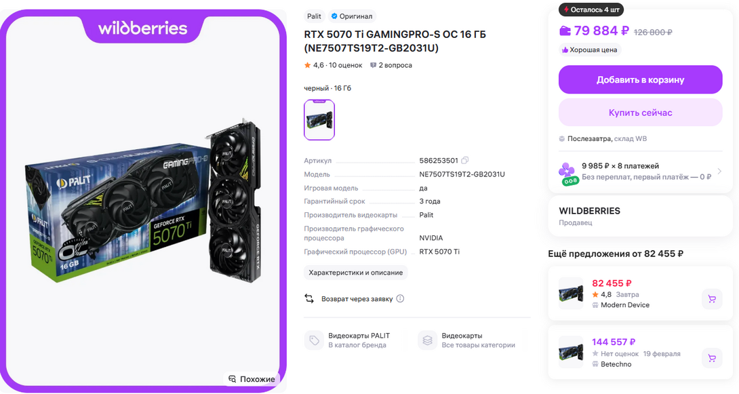
Task: Open the Видеокарты category stack icon
Action: click(428, 340)
